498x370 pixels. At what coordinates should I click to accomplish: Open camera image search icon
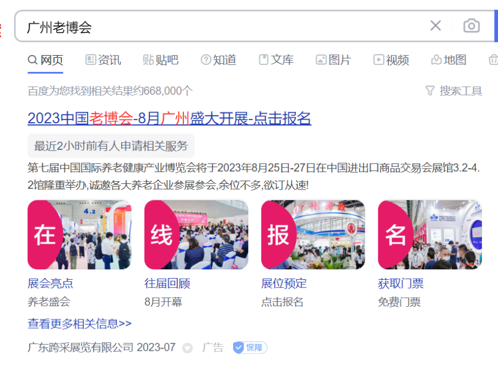[472, 26]
